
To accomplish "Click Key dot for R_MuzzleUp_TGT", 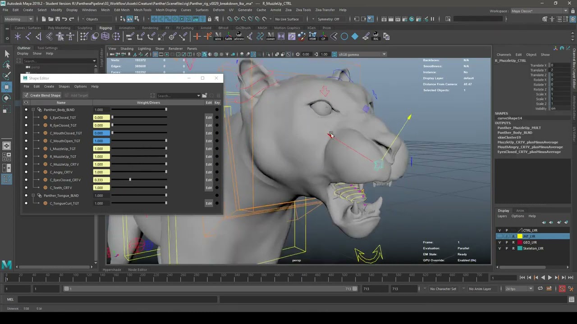I will pyautogui.click(x=217, y=157).
